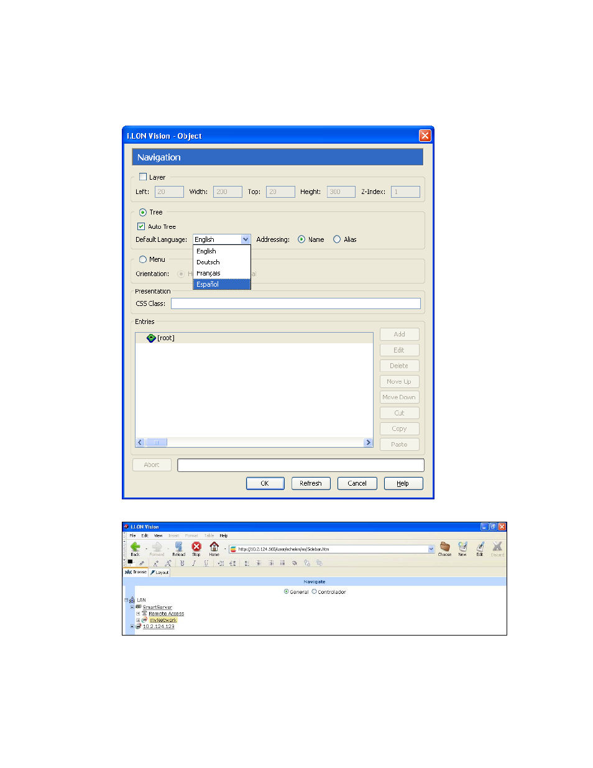Click the Remote Access node icon
The image size is (593, 768).
click(x=144, y=613)
